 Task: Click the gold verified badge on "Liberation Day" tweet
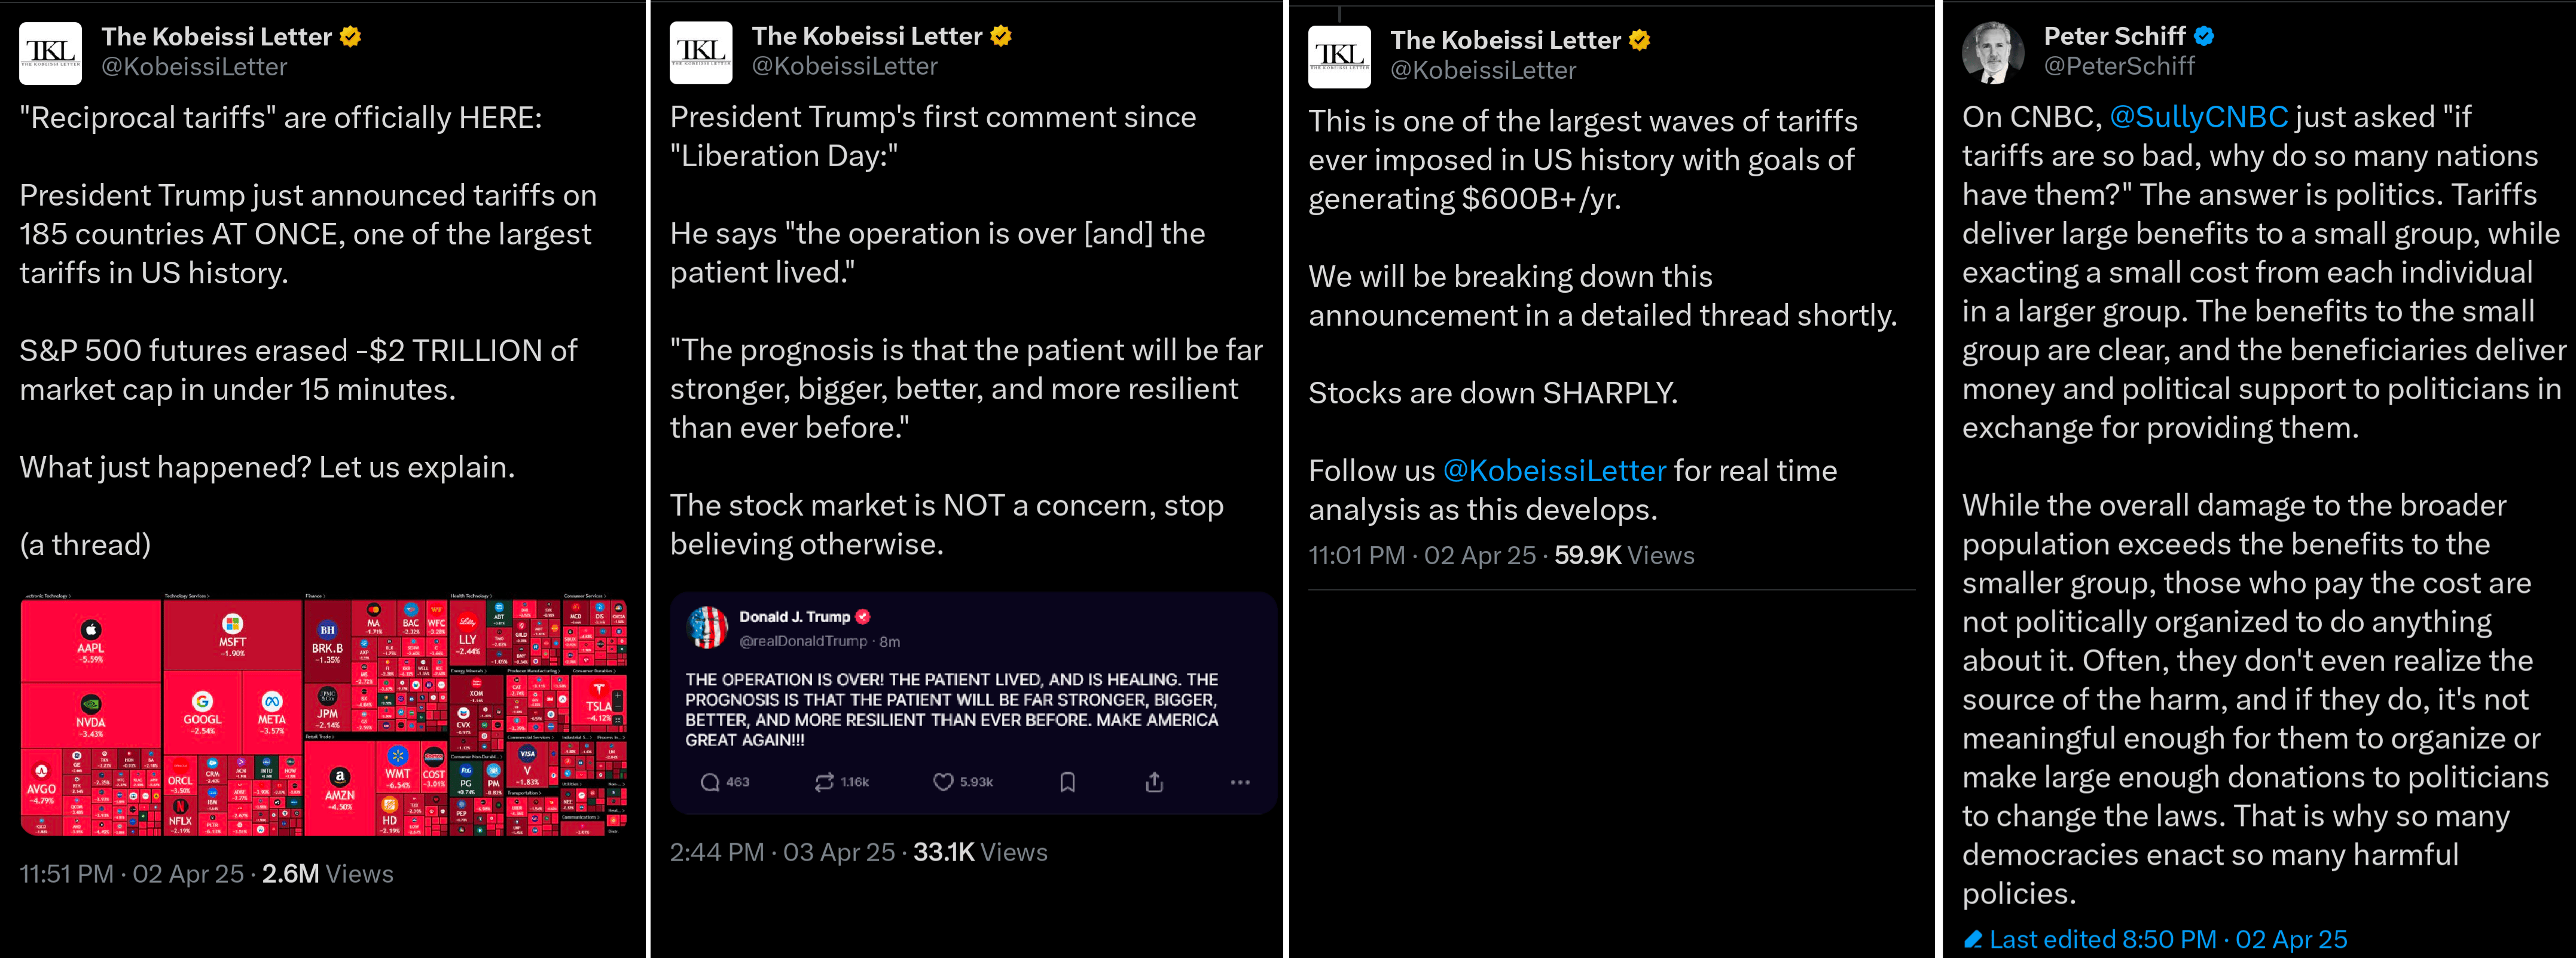tap(1001, 37)
